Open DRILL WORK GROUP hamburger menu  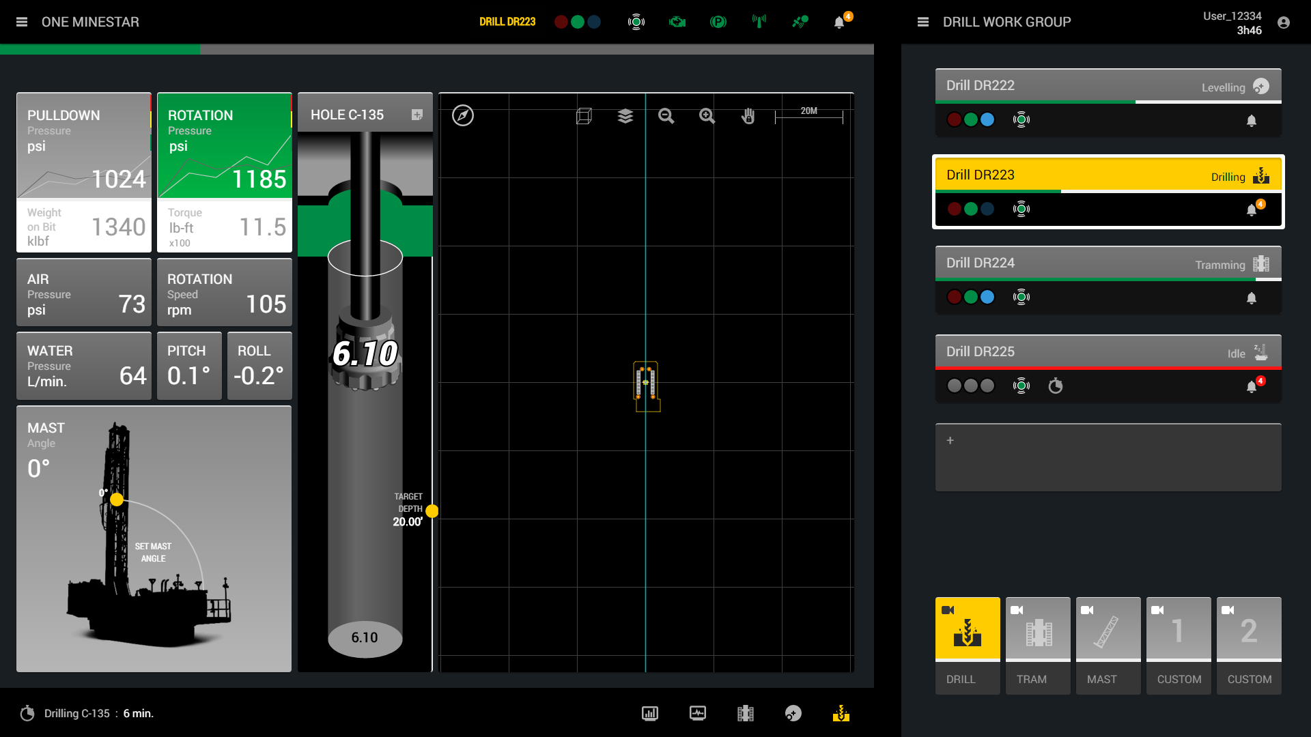922,22
